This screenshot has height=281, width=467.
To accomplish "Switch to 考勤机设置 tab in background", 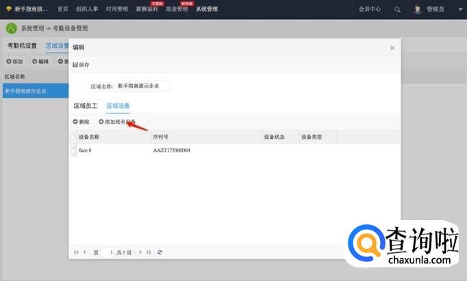I will [x=22, y=46].
